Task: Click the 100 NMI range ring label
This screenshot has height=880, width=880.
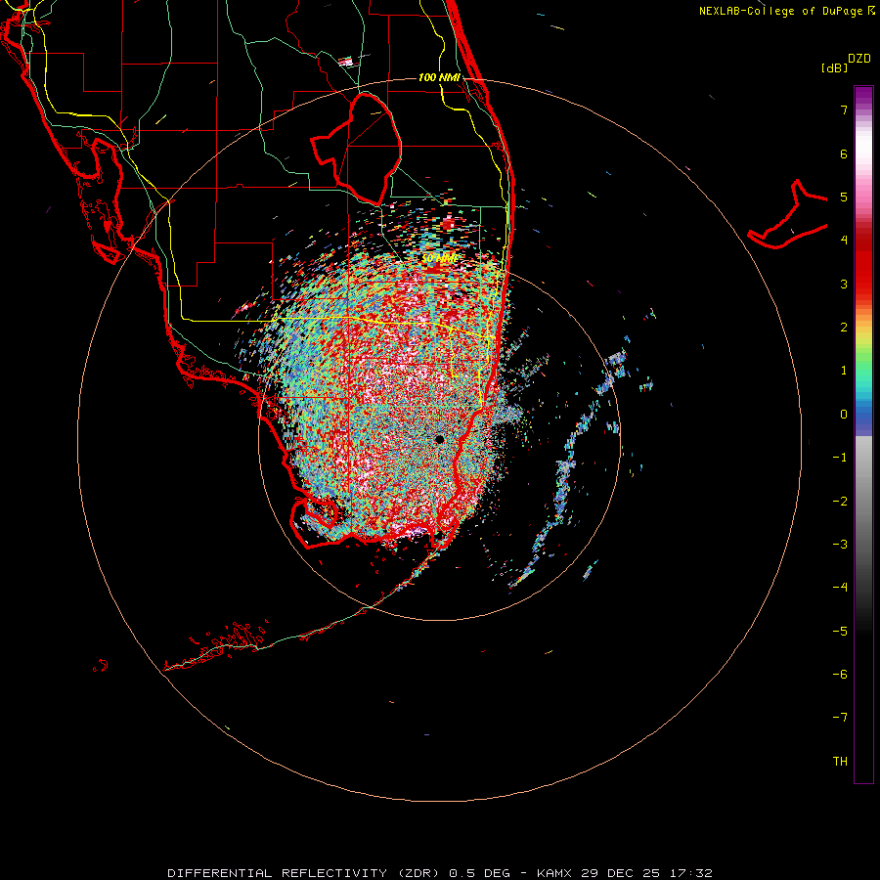Action: pos(439,77)
